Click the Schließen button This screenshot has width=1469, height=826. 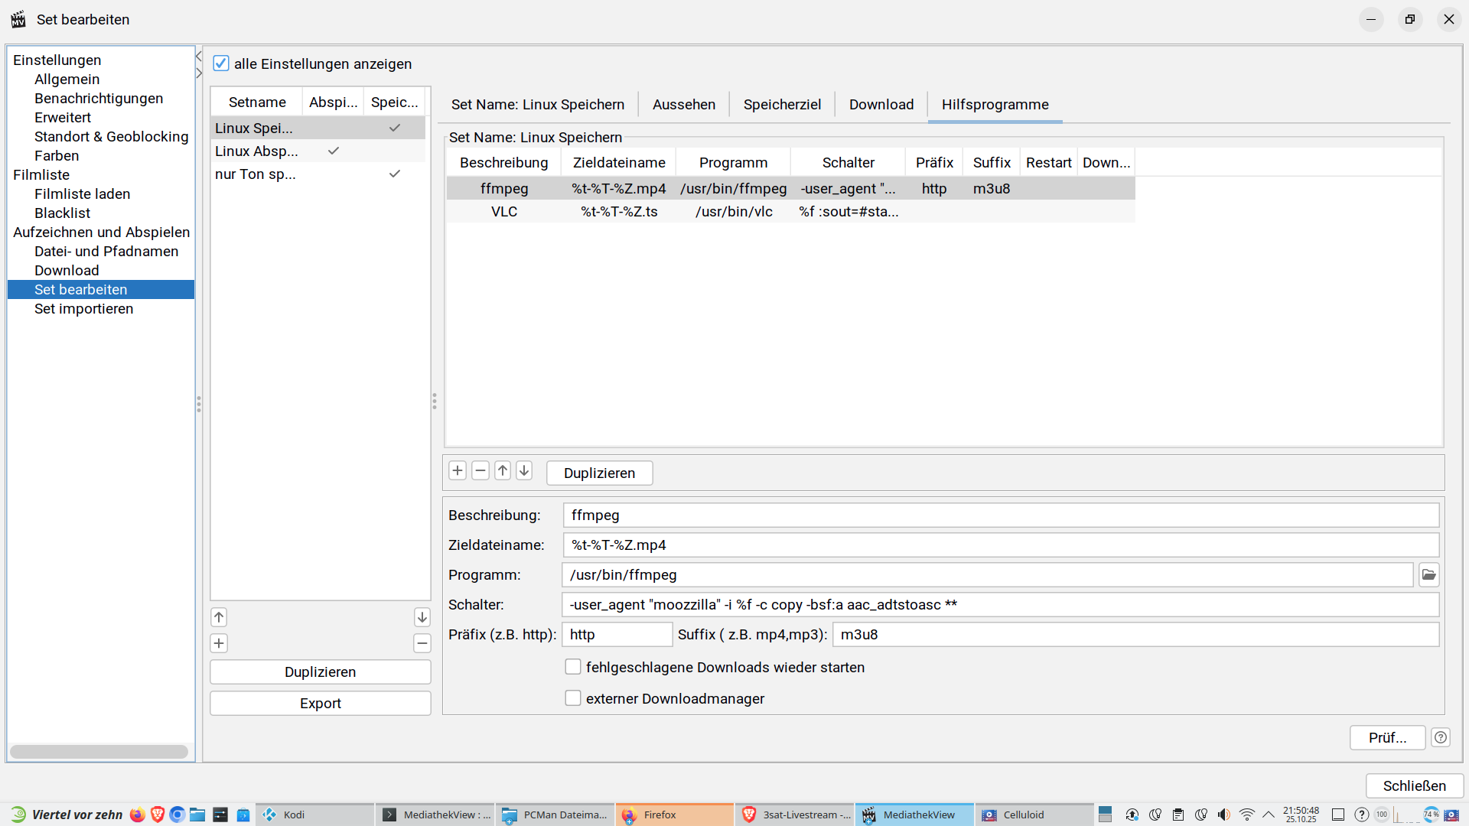(1414, 785)
